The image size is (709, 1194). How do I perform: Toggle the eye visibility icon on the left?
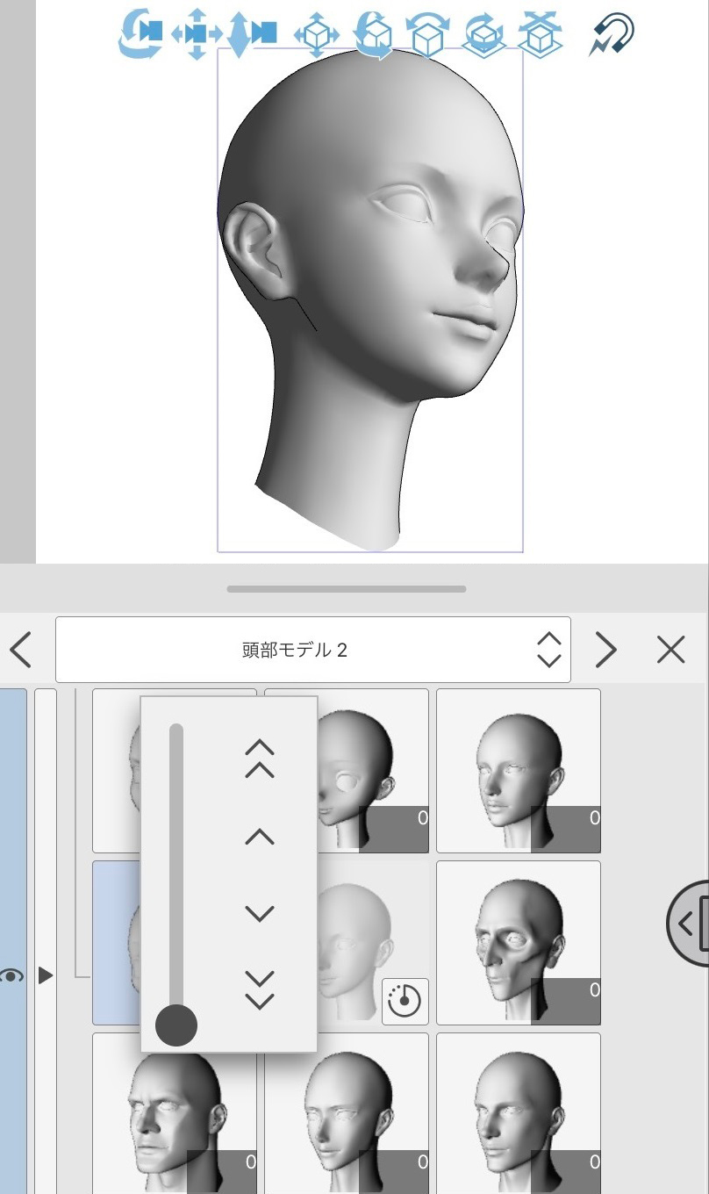(x=12, y=975)
